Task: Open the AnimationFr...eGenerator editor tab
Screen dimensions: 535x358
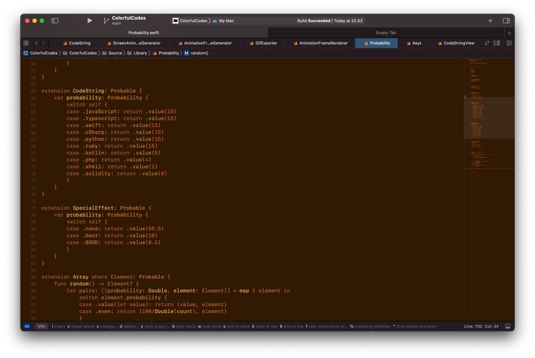Action: tap(204, 43)
